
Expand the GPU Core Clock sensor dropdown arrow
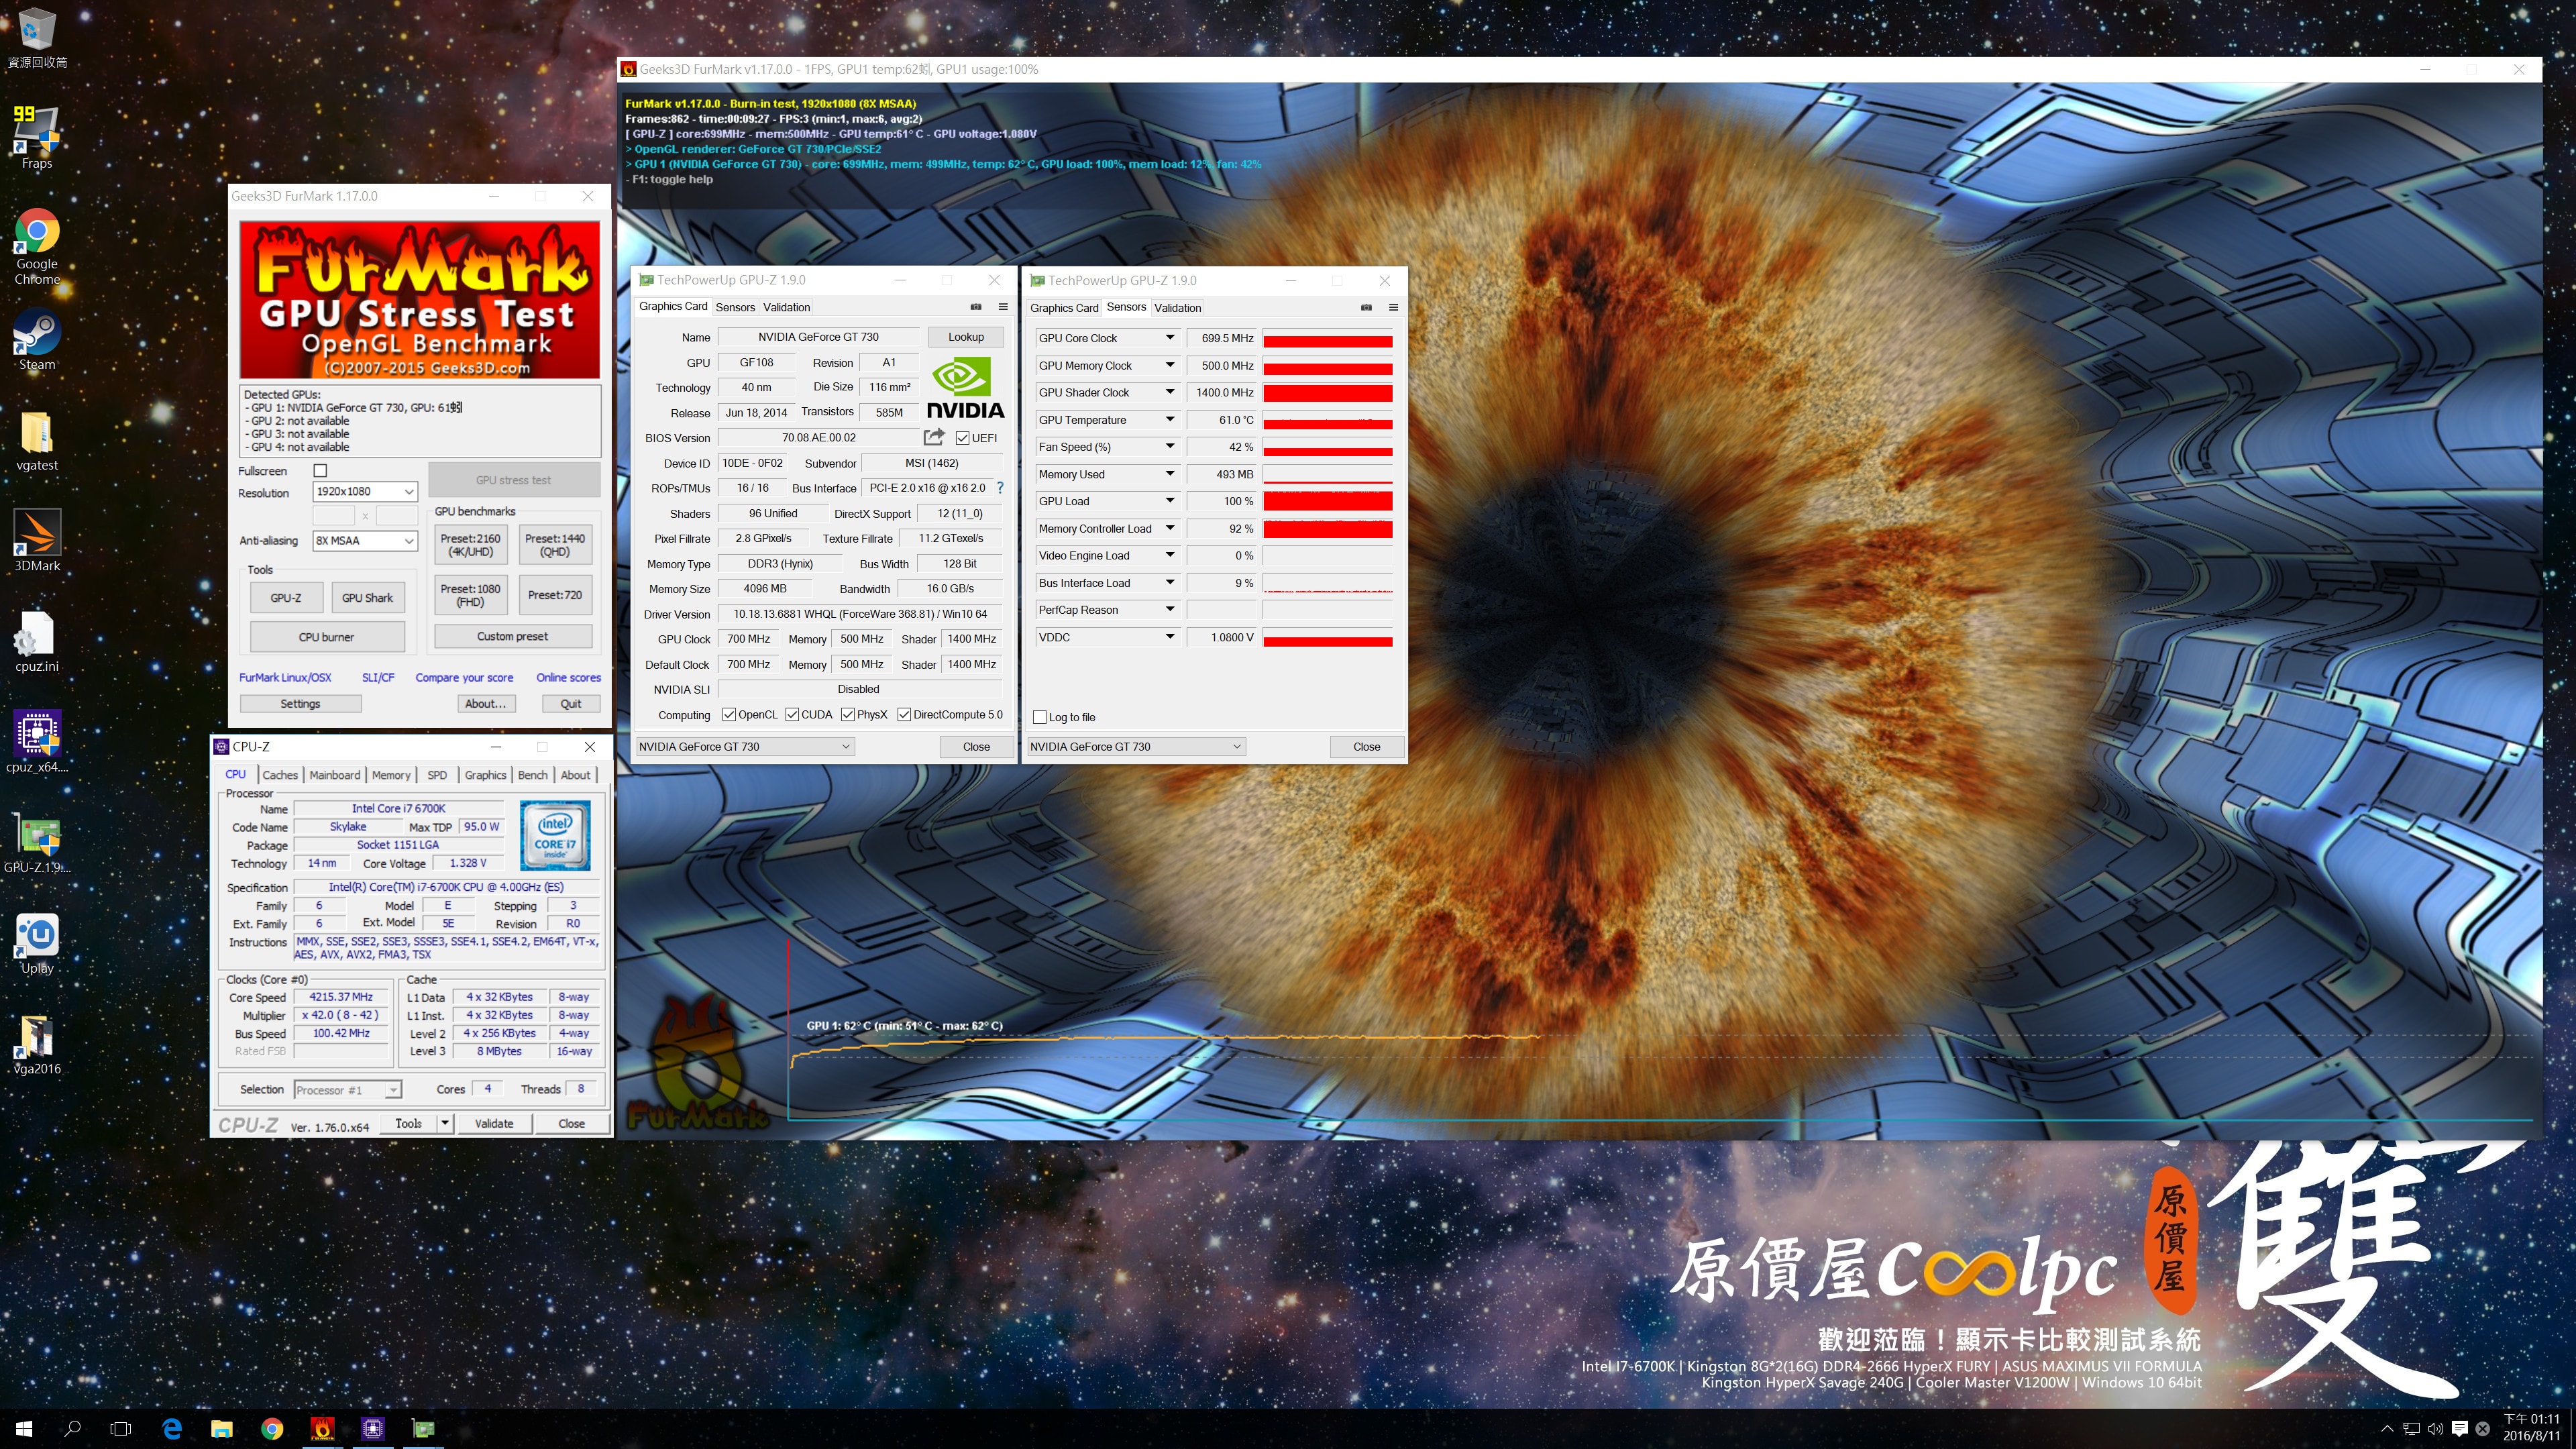click(1169, 338)
